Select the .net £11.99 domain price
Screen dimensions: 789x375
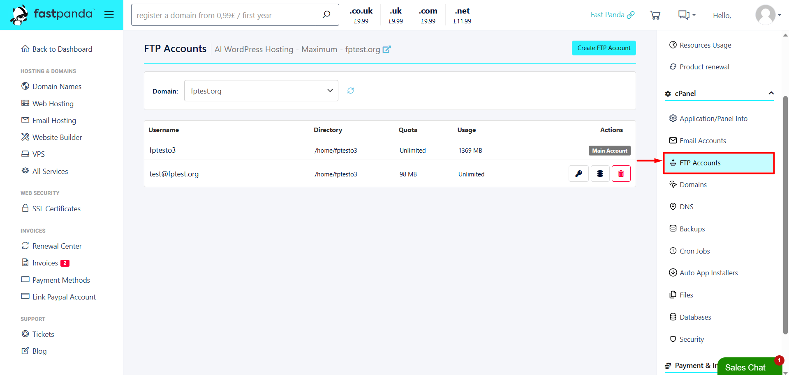[462, 15]
